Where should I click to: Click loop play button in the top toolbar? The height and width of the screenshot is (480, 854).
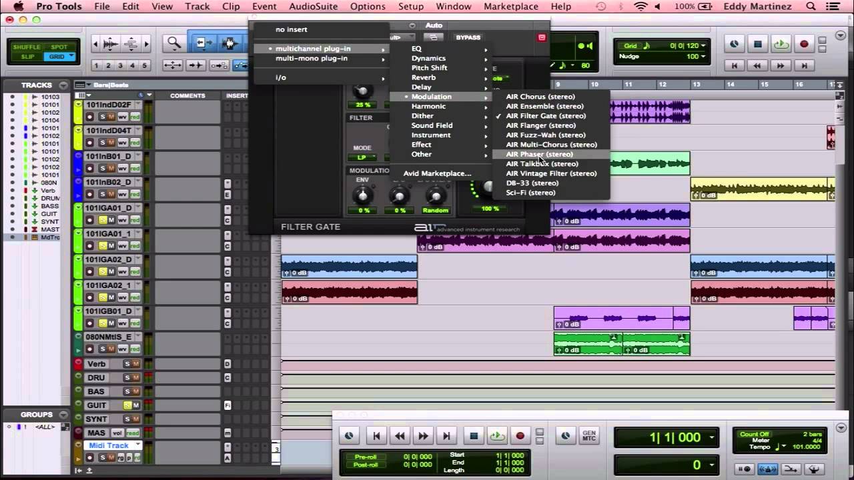(x=781, y=45)
